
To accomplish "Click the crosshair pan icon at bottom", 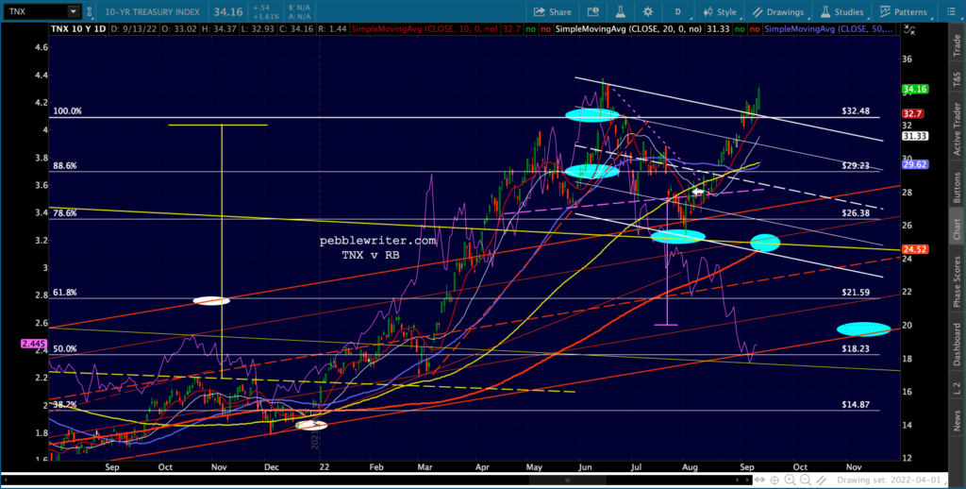I will point(774,480).
